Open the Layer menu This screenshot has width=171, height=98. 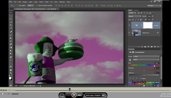pos(30,2)
